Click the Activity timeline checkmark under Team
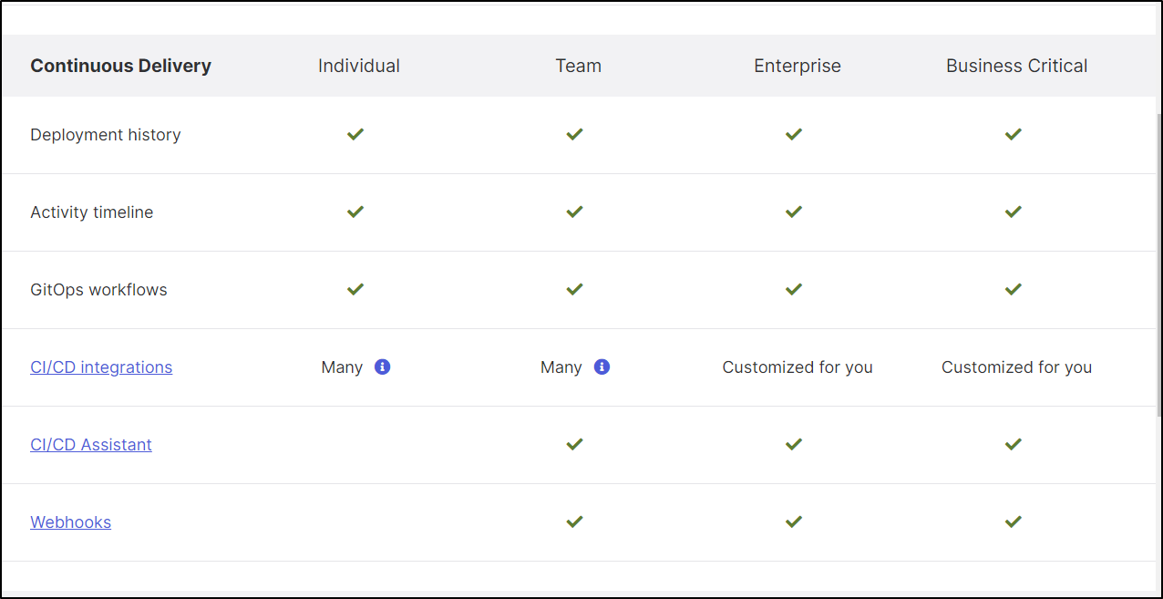The height and width of the screenshot is (599, 1163). point(574,212)
